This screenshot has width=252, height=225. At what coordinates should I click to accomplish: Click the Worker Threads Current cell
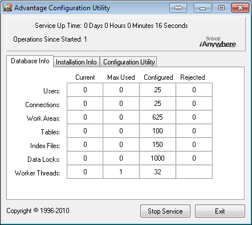pyautogui.click(x=85, y=172)
